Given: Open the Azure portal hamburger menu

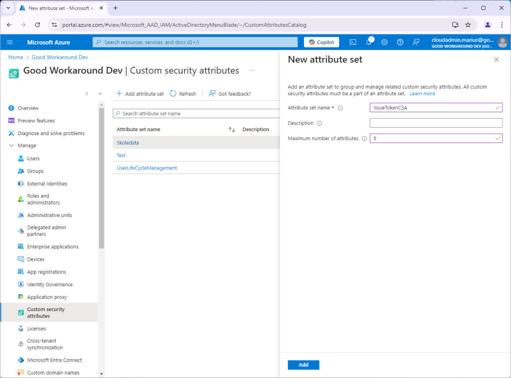Looking at the screenshot, I should coord(10,42).
